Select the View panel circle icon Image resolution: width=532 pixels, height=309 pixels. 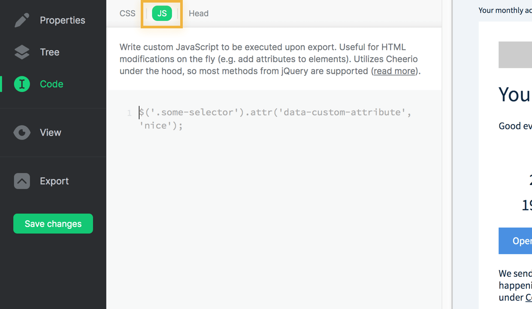click(21, 133)
